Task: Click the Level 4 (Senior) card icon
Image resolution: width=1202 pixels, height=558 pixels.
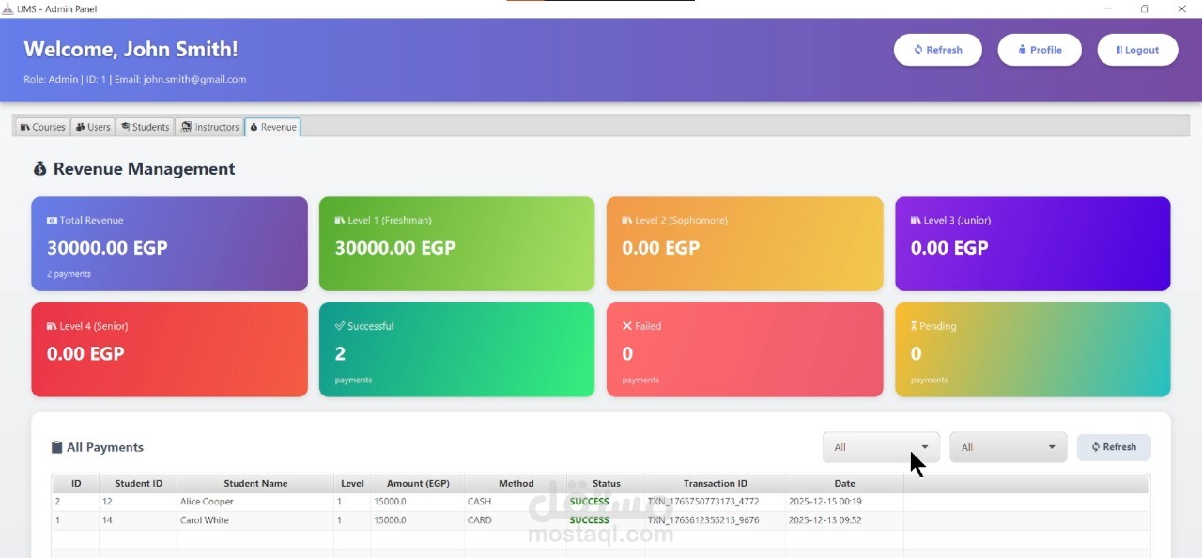Action: click(52, 326)
